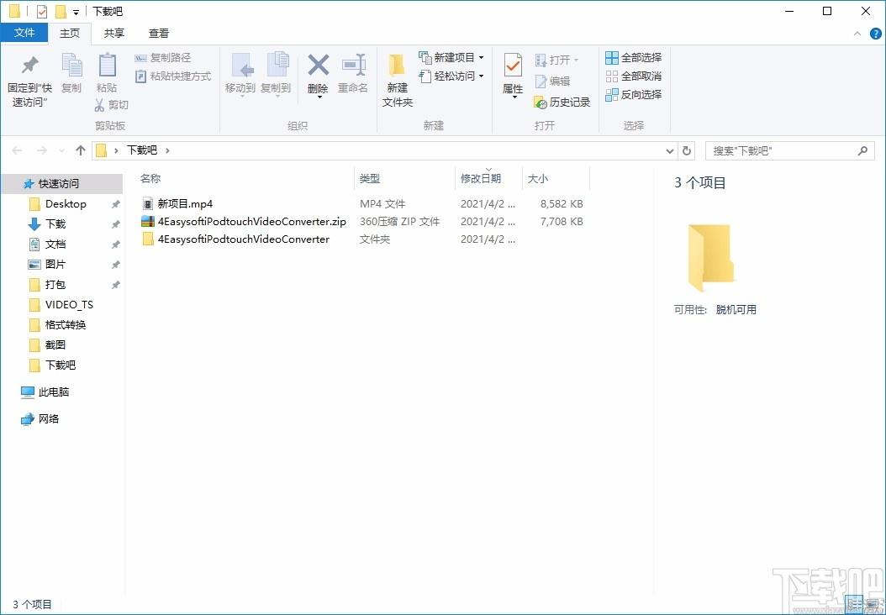Image resolution: width=886 pixels, height=615 pixels.
Task: Expand address bar history dropdown
Action: coord(670,150)
